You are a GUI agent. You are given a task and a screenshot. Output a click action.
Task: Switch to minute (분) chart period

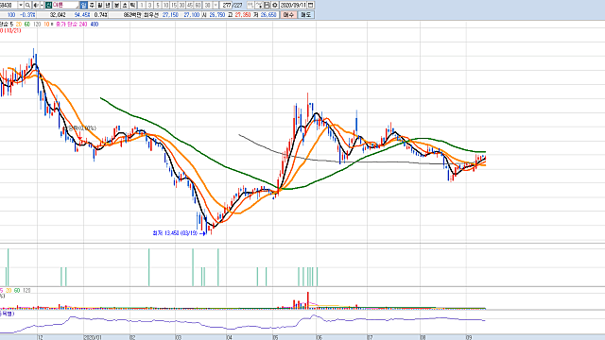[116, 5]
